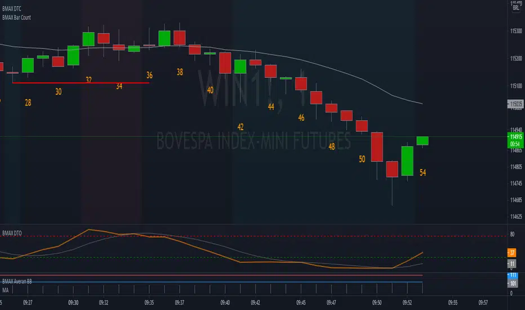The height and width of the screenshot is (310, 525).
Task: Select the BMAX DTC indicator label
Action: (x=12, y=8)
